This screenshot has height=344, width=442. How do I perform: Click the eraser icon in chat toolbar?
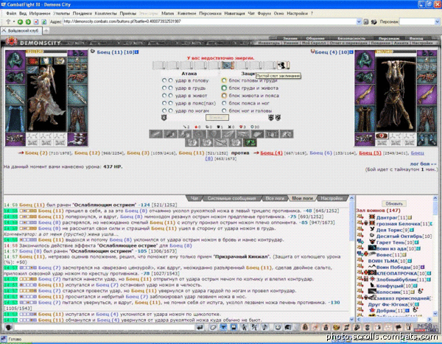(x=214, y=327)
